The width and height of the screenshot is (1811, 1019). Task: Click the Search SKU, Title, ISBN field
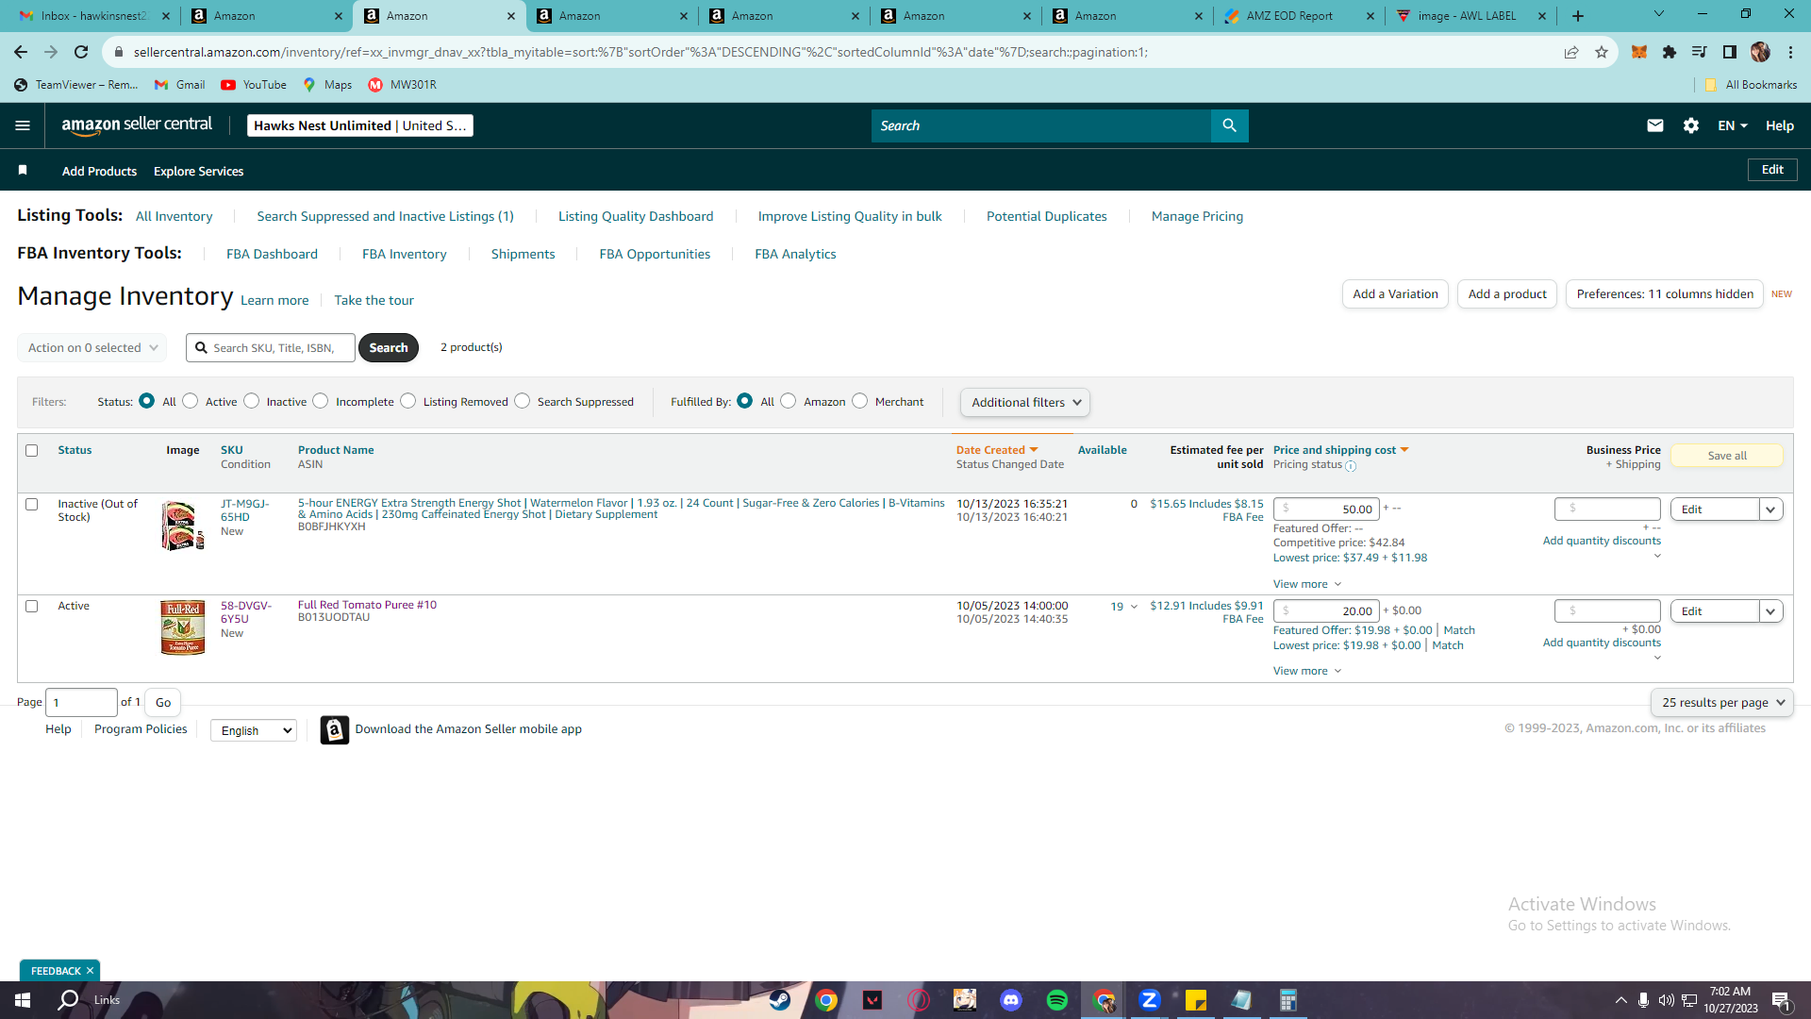click(271, 347)
